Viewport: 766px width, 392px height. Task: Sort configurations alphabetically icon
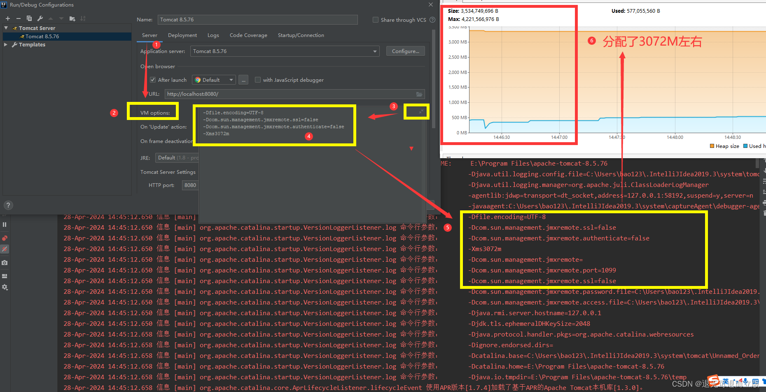(x=83, y=18)
